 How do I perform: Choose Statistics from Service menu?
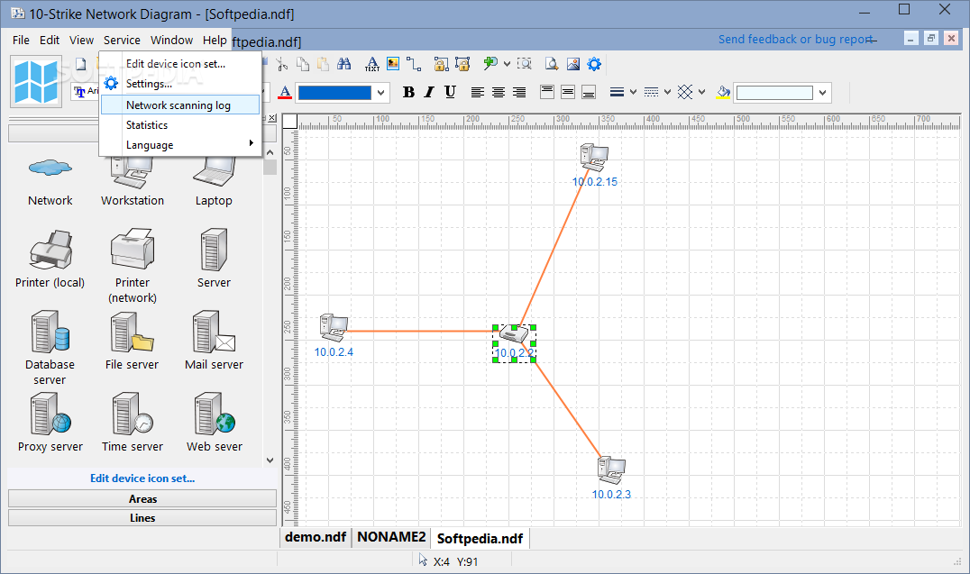point(179,125)
